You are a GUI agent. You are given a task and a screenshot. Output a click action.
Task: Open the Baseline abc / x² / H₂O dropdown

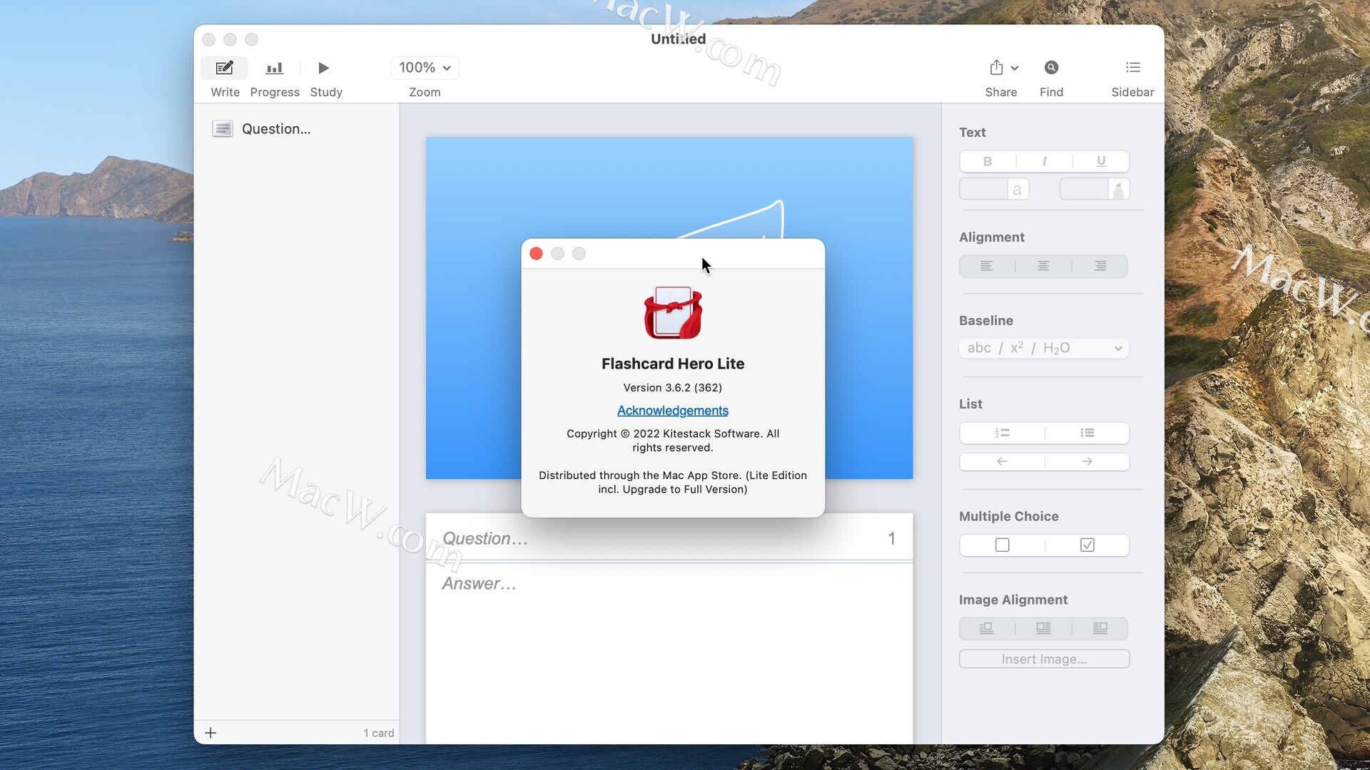[x=1044, y=349]
